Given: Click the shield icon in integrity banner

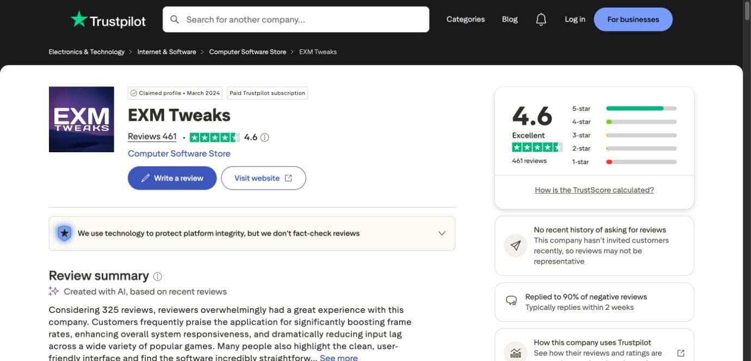Looking at the screenshot, I should pos(64,233).
